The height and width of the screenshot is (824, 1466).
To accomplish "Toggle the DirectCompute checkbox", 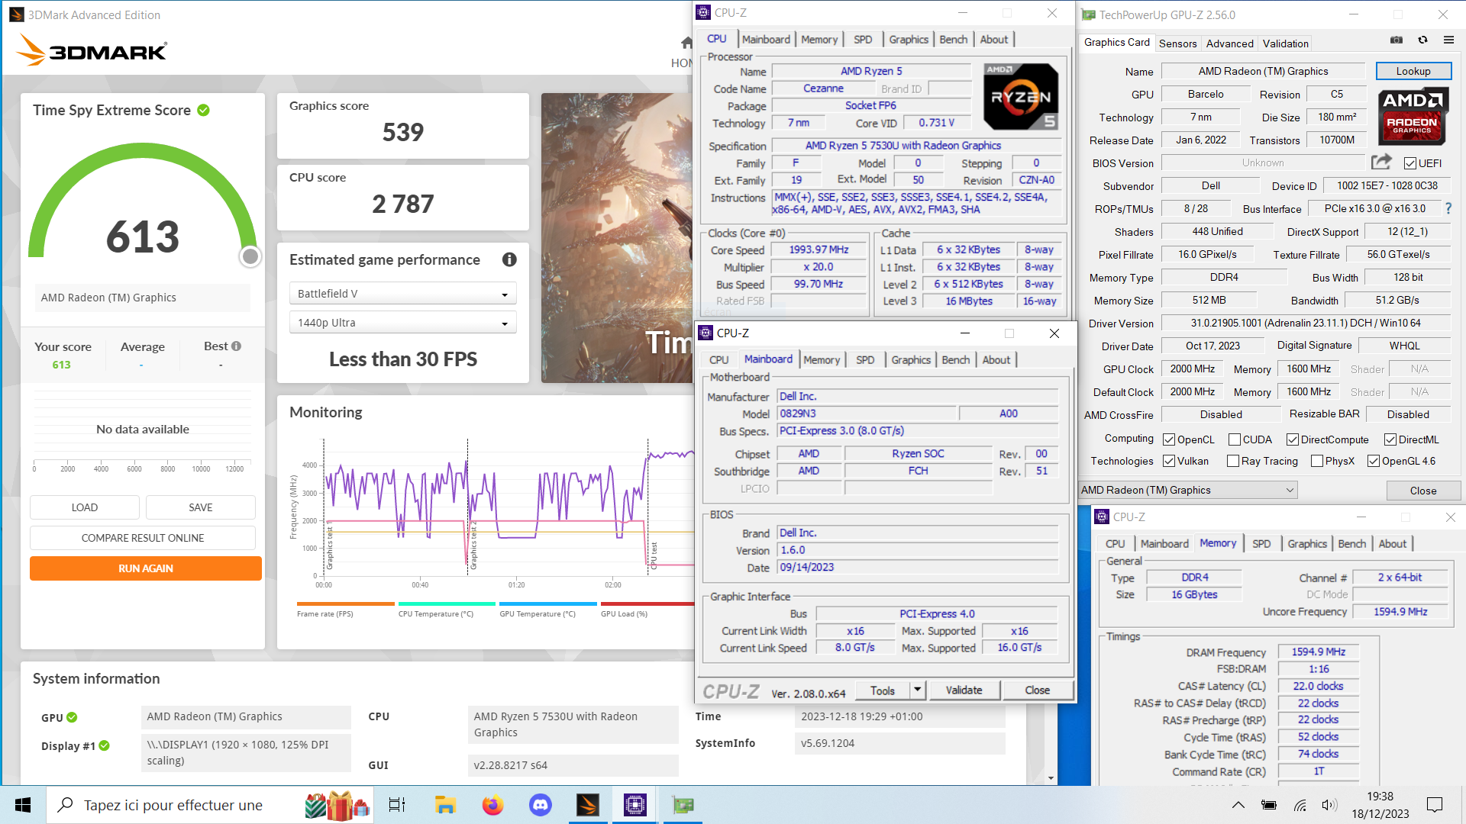I will coord(1293,439).
